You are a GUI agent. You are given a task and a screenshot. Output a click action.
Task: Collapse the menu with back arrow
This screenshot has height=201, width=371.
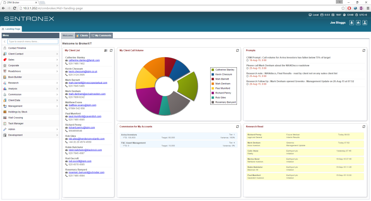(x=5, y=42)
